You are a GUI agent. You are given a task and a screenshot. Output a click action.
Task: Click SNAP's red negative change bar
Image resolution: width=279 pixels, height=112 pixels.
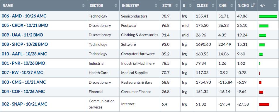264,104
